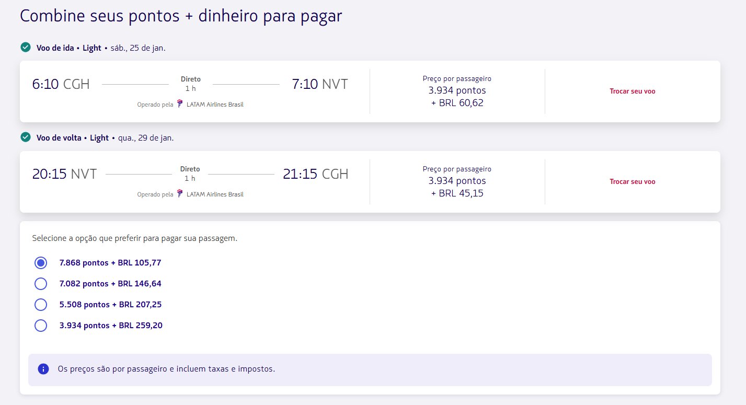Click the green check icon beside Voo de volta

click(x=25, y=137)
